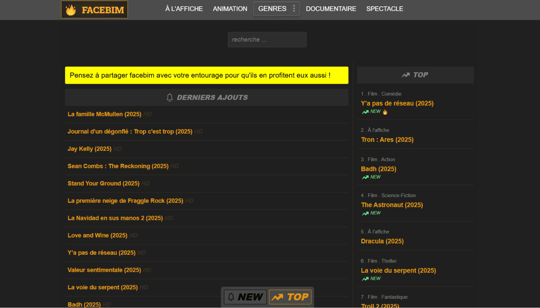Open the Jay Kelly (2025) listing
The height and width of the screenshot is (308, 540).
point(89,149)
